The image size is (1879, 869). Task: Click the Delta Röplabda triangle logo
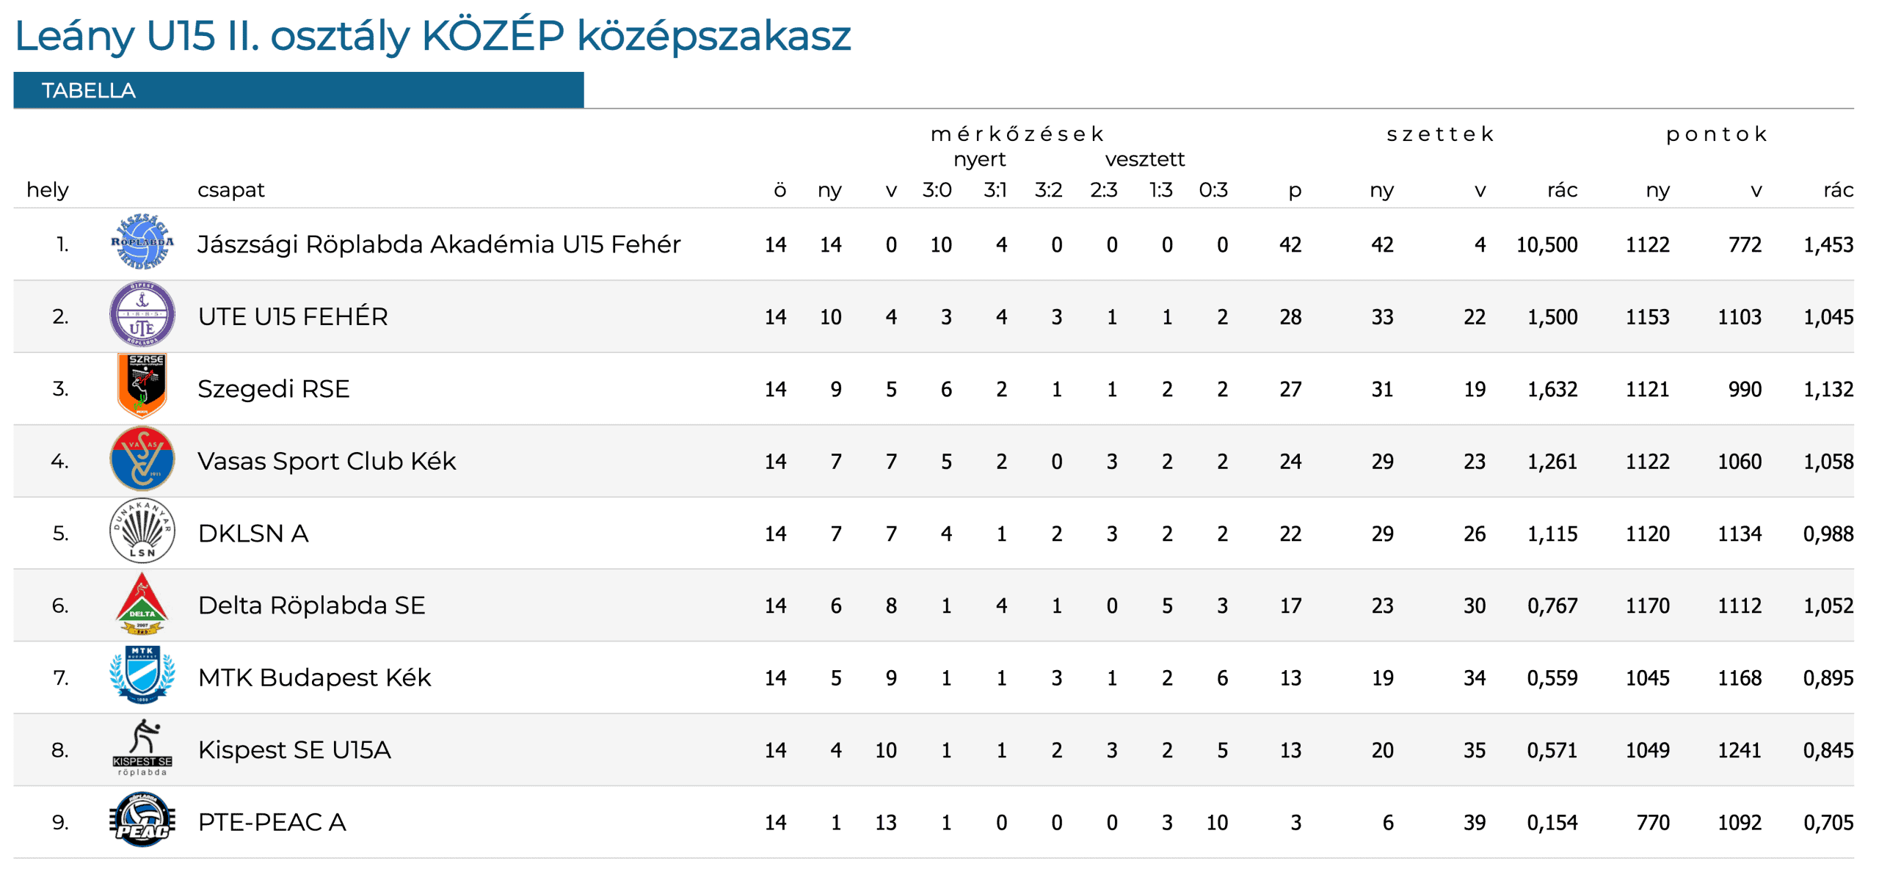click(142, 603)
